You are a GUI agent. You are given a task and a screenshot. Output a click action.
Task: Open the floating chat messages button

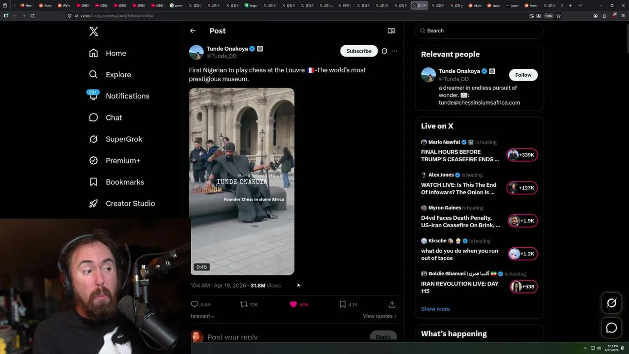[611, 327]
